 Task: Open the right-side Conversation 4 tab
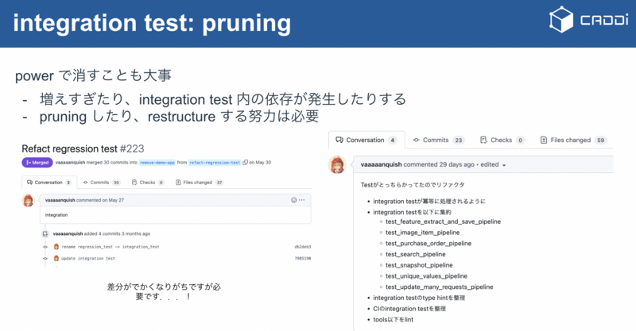[366, 140]
